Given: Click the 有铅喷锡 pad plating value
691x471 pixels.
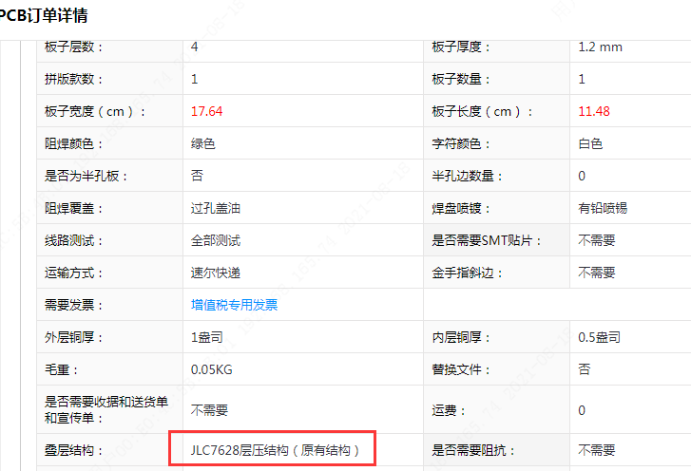Looking at the screenshot, I should pos(603,208).
